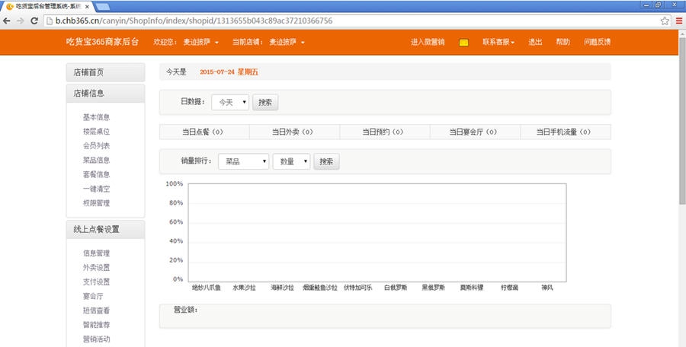Select the 当日外卖 tab
The height and width of the screenshot is (347, 686).
(293, 132)
